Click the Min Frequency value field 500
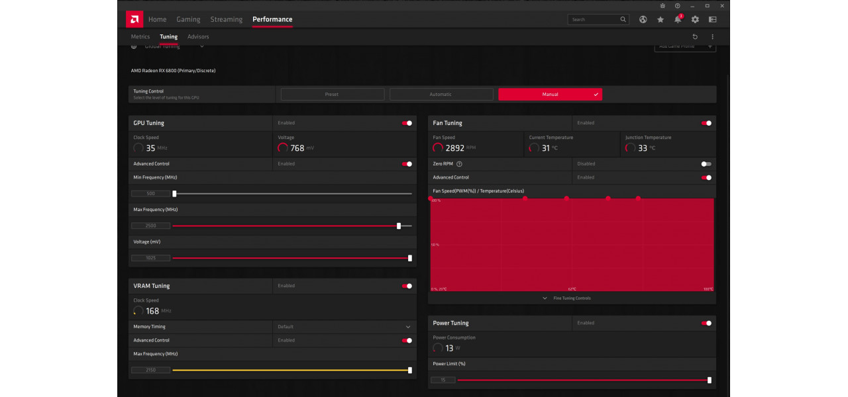The image size is (848, 397). point(151,194)
